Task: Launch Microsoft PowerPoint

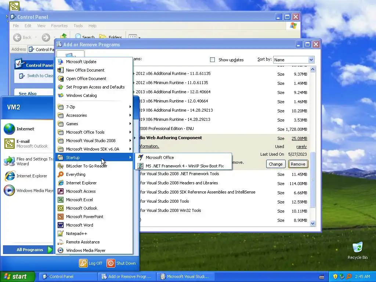Action: tap(94, 217)
